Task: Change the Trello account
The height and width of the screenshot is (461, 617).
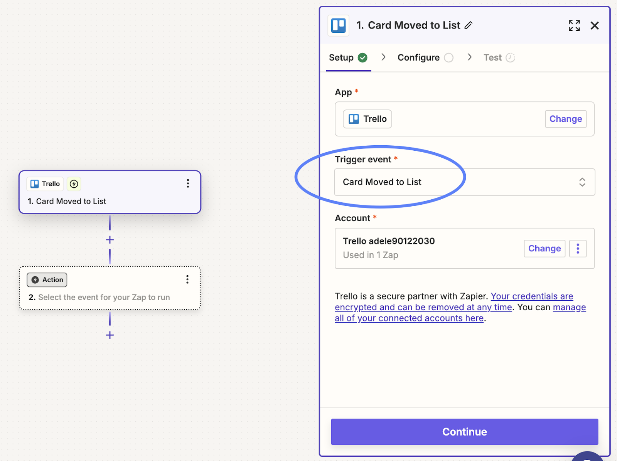Action: tap(544, 249)
